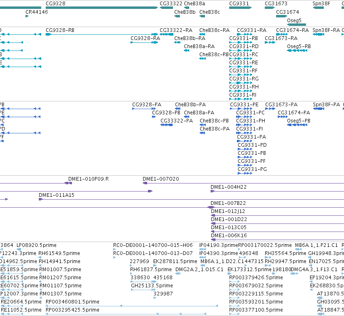Click transcript CG9331-RG

(x=241, y=83)
